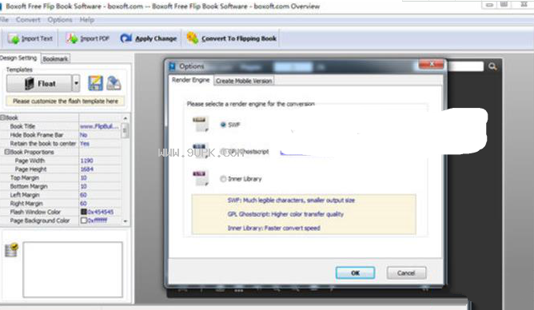Click the SWF engine icon
Viewport: 534px width, 310px height.
(200, 124)
